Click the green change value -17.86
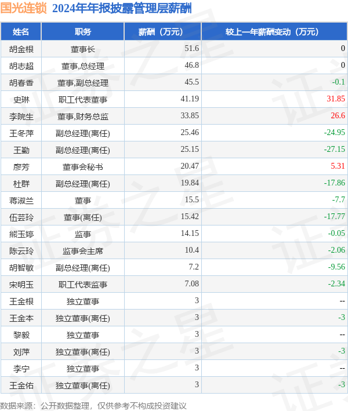The height and width of the screenshot is (411, 348). [x=334, y=183]
